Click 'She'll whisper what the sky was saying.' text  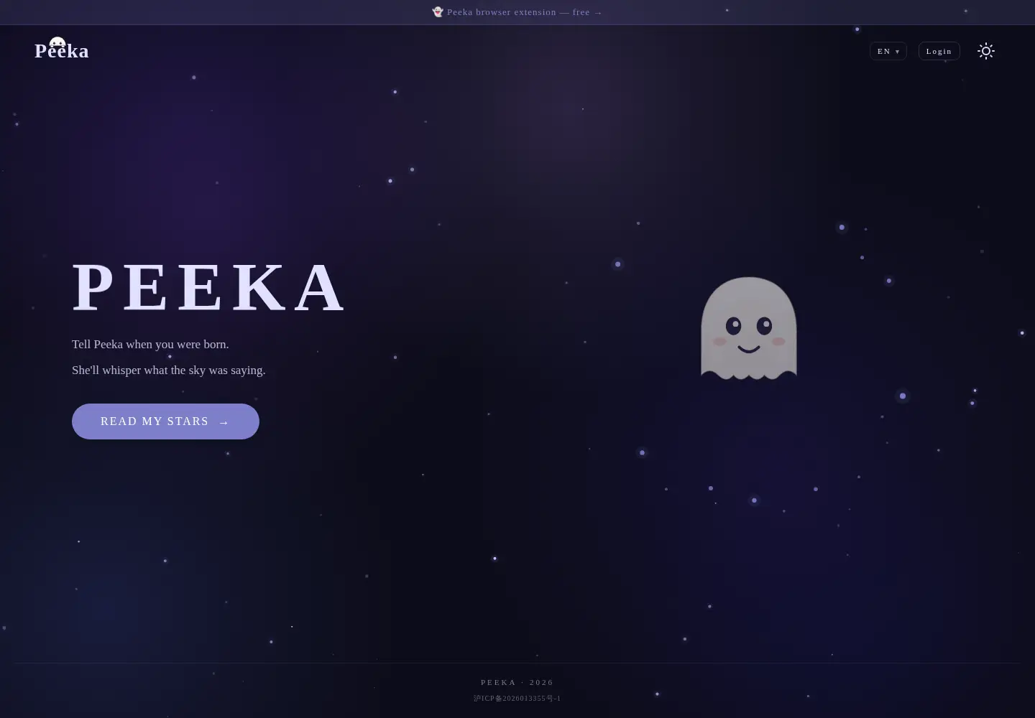tap(169, 370)
